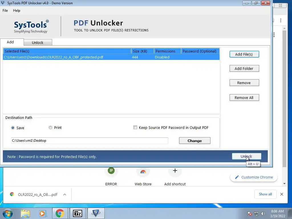Image resolution: width=292 pixels, height=219 pixels.
Task: Click Size (KB) column header
Action: coord(143,51)
